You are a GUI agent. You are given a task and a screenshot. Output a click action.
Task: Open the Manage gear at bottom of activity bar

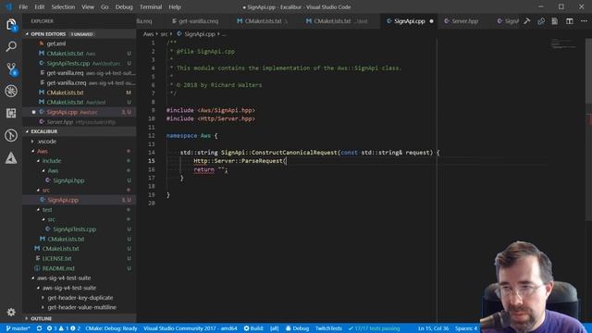(x=11, y=312)
